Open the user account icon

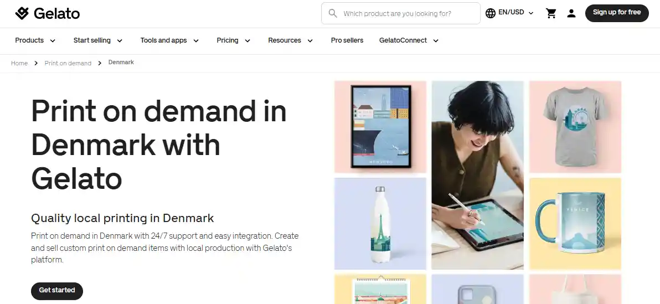(x=571, y=13)
